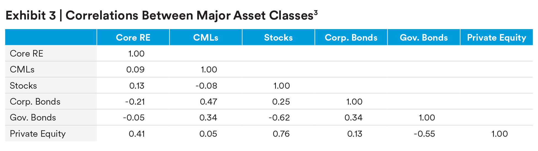Click the 0.47 correlation value

208,102
